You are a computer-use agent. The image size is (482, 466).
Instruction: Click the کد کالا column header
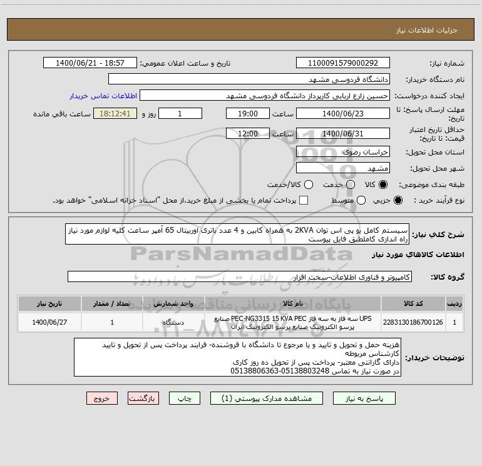413,303
